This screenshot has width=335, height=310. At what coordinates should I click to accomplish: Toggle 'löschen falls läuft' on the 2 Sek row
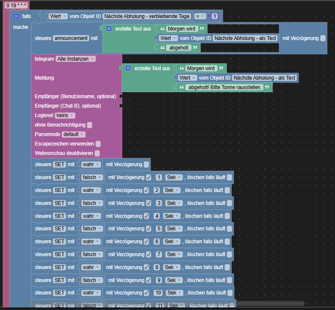point(227,190)
